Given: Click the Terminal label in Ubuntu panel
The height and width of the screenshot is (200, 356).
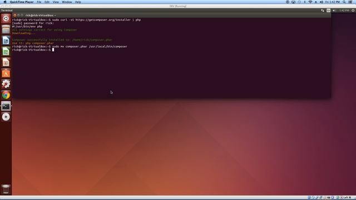Looking at the screenshot, I should [x=7, y=11].
